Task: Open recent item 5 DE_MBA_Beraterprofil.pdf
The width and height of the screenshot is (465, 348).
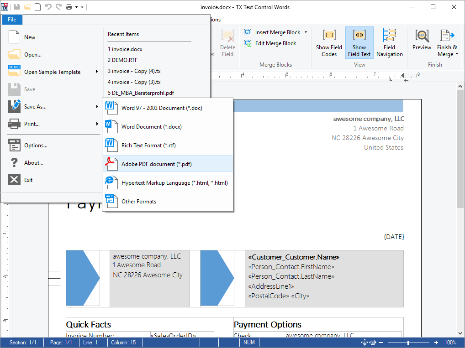Action: [x=141, y=93]
